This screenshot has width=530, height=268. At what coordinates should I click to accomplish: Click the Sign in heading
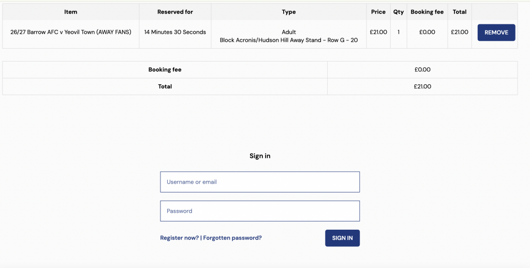coord(260,156)
